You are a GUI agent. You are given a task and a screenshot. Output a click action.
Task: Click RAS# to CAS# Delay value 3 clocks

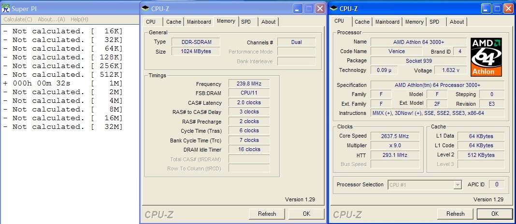pos(249,112)
